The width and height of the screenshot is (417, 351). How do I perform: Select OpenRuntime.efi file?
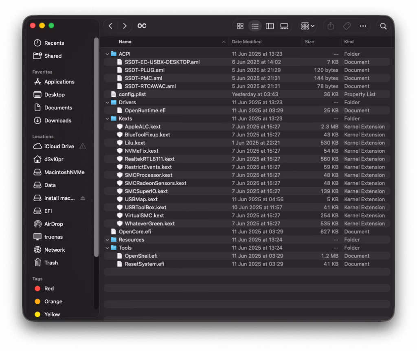point(247,110)
